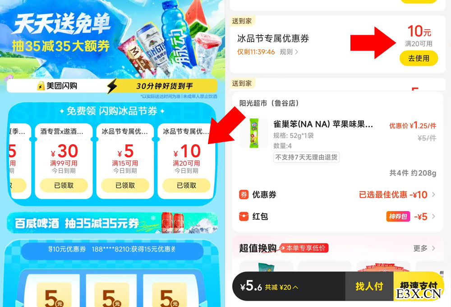
Task: Open the 雀巢笨NANA popsicle product image
Action: pos(253,133)
